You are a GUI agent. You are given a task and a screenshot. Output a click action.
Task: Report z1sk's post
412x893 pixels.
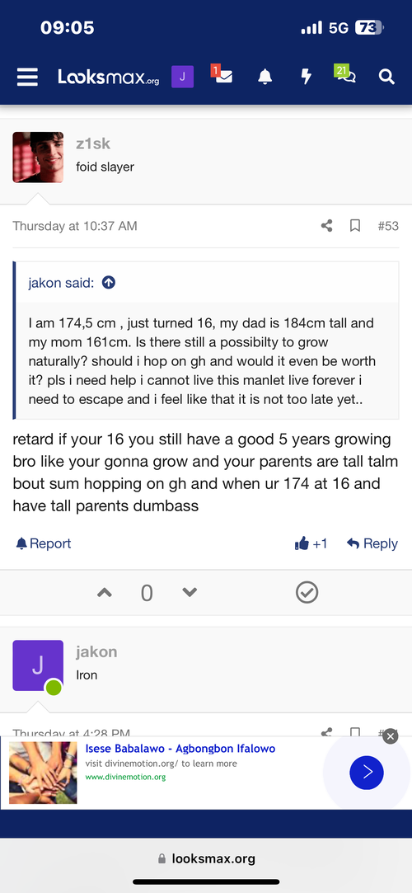44,543
